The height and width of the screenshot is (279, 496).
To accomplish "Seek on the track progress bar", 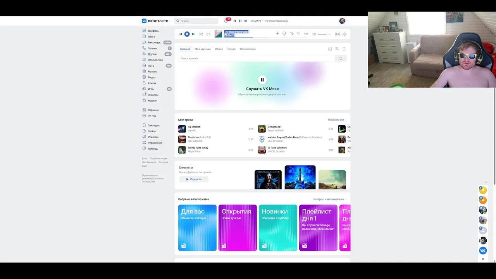I will pyautogui.click(x=246, y=38).
